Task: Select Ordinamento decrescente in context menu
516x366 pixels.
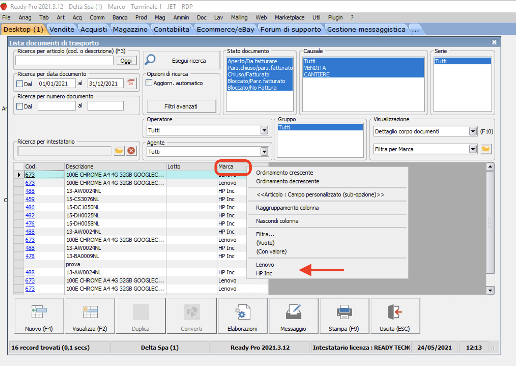Action: click(288, 181)
